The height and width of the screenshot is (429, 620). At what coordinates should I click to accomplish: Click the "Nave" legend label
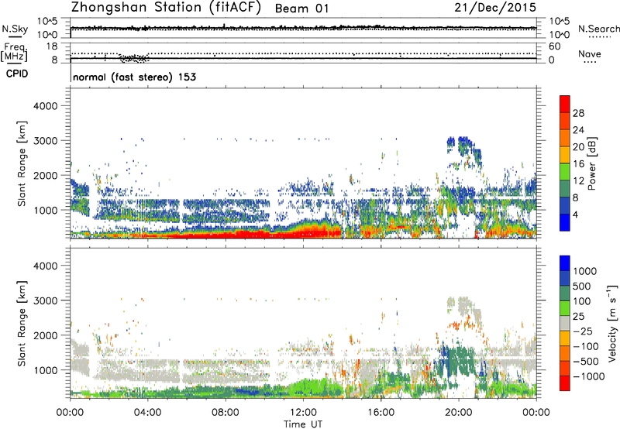[590, 54]
